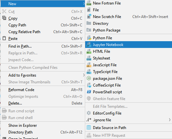The width and height of the screenshot is (172, 139).
Task: Click the Gherkin feature file icon
Action: pos(89,98)
